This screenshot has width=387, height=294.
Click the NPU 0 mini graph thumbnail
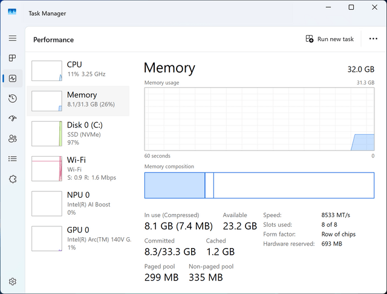point(47,204)
